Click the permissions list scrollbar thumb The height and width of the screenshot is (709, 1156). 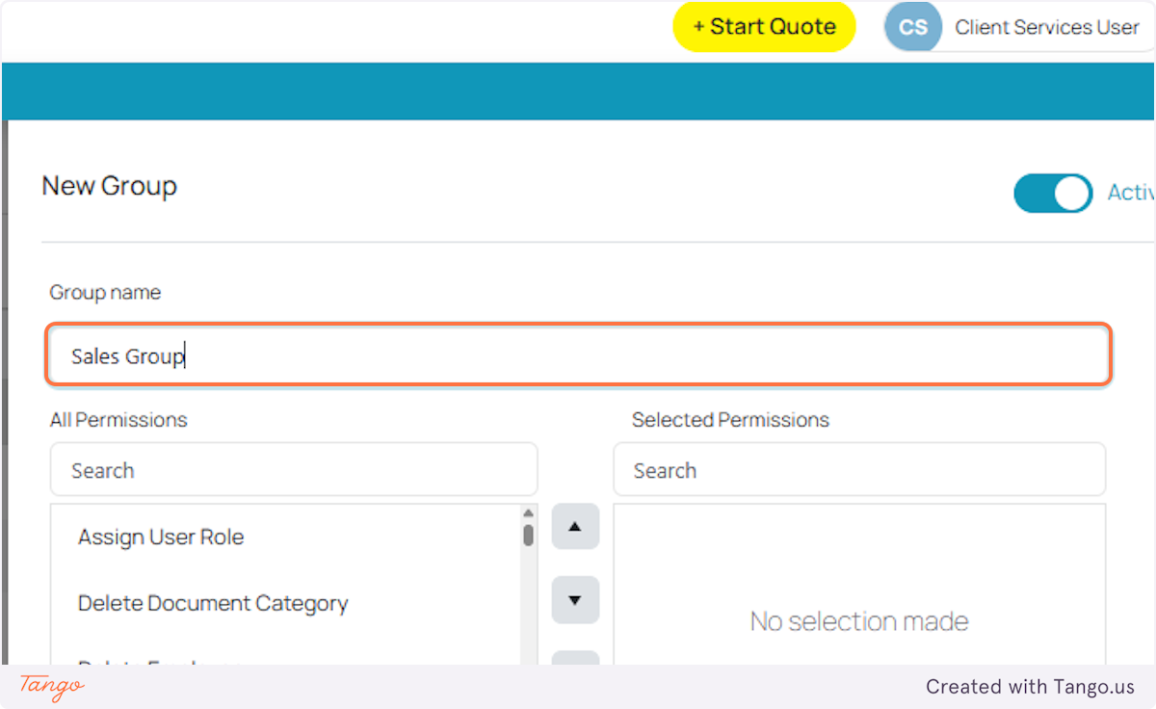pos(528,536)
